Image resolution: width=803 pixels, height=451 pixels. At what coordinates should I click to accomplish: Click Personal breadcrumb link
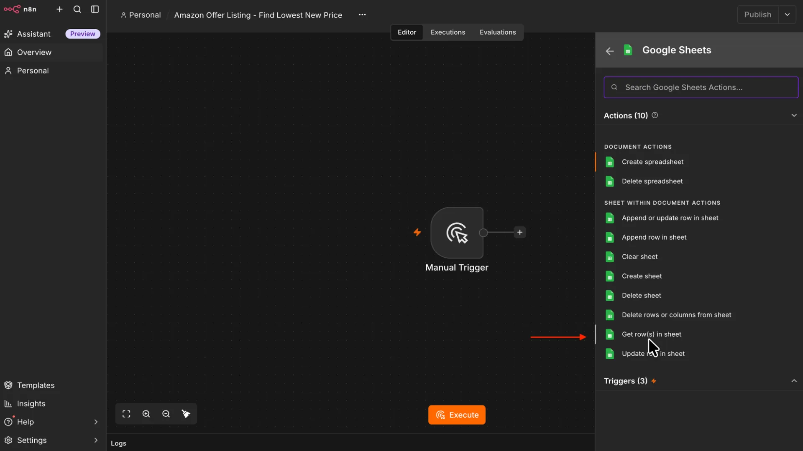point(141,15)
